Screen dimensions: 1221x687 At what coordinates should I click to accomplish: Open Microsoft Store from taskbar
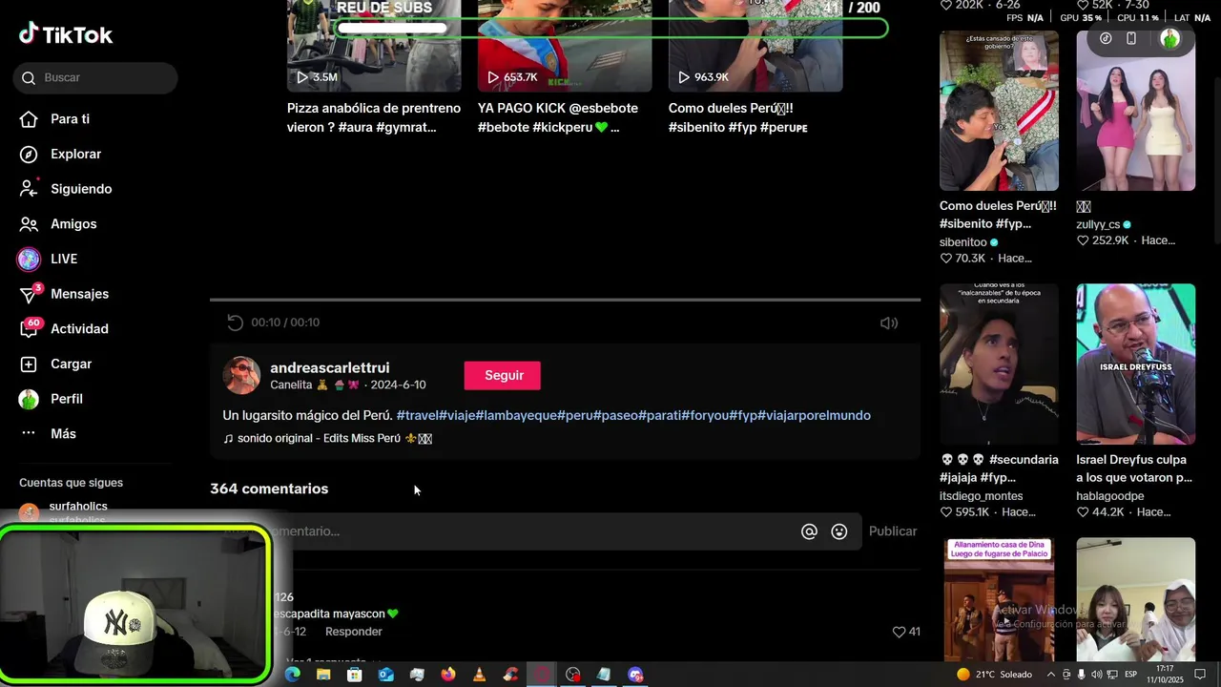[355, 675]
